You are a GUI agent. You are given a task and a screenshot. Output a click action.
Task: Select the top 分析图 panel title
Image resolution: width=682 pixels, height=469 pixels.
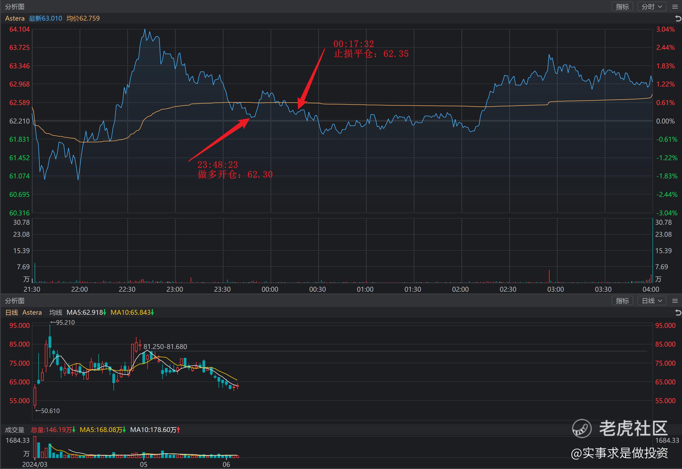tap(15, 7)
